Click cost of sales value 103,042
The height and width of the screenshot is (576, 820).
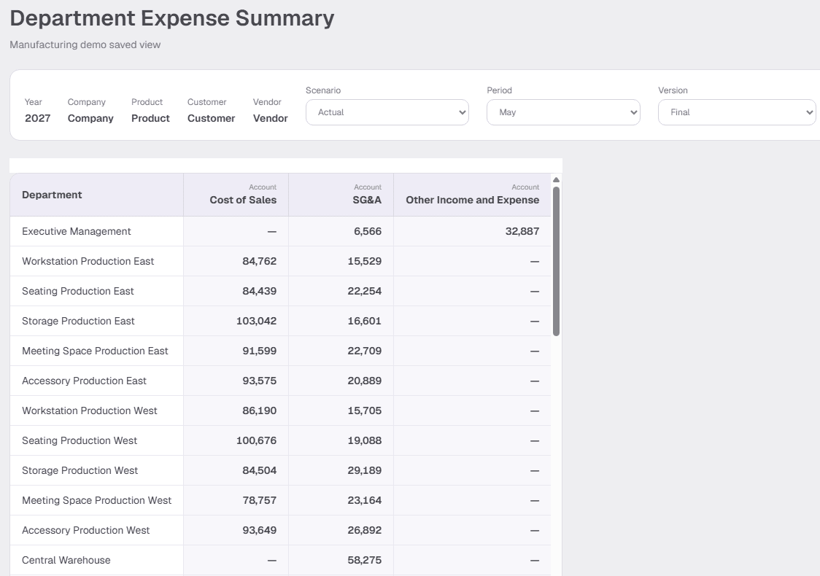click(x=256, y=321)
